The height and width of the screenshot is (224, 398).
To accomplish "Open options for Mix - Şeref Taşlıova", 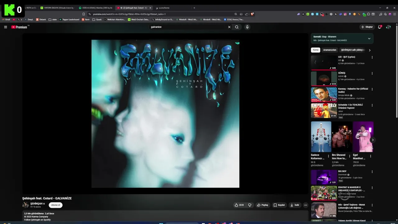I will tap(372, 205).
